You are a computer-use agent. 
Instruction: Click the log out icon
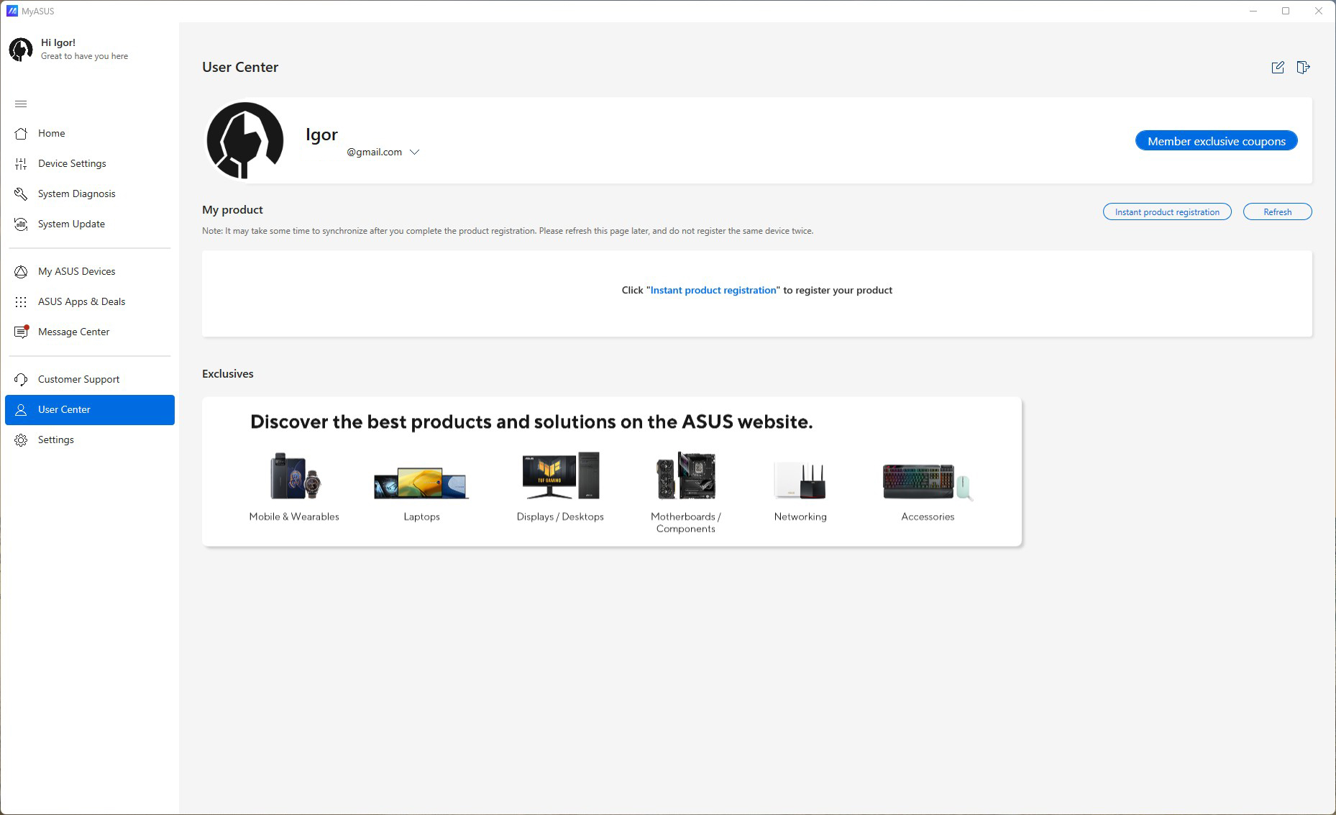(x=1303, y=67)
